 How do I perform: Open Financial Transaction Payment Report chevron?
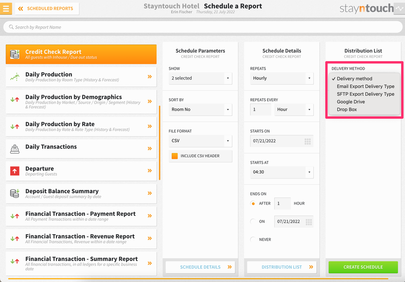click(x=150, y=216)
